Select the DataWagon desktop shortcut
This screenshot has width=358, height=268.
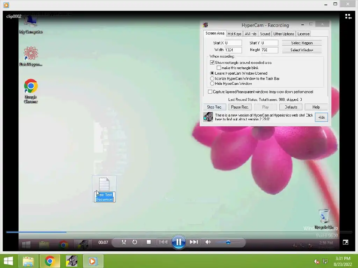coord(31,56)
